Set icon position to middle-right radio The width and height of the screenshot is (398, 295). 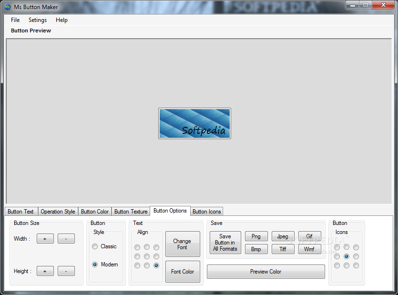pyautogui.click(x=356, y=256)
